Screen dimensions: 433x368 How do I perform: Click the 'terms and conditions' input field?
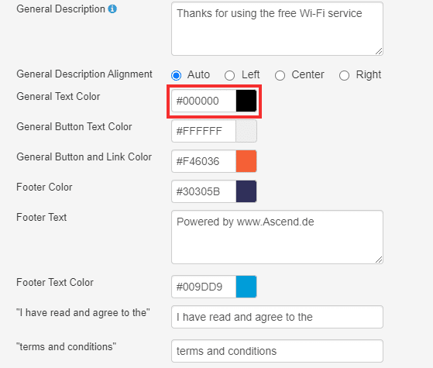(277, 351)
